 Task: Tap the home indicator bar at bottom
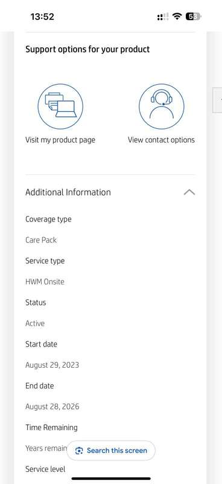click(x=111, y=479)
